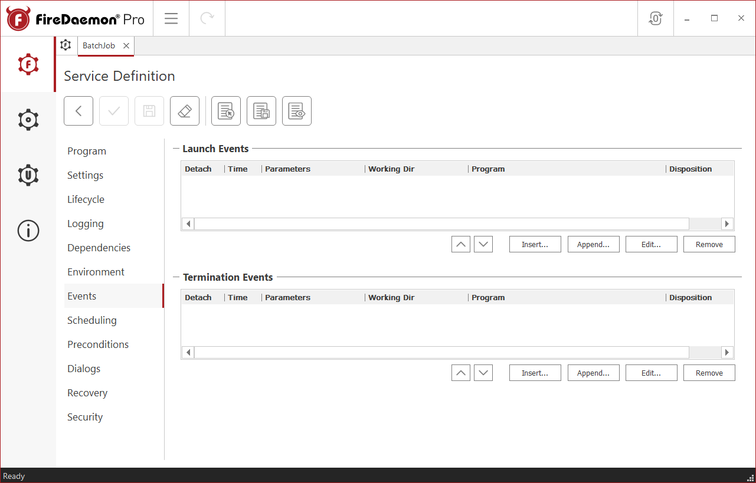This screenshot has height=483, width=756.
Task: Click Working Dir header in Launch Events
Action: pyautogui.click(x=417, y=169)
